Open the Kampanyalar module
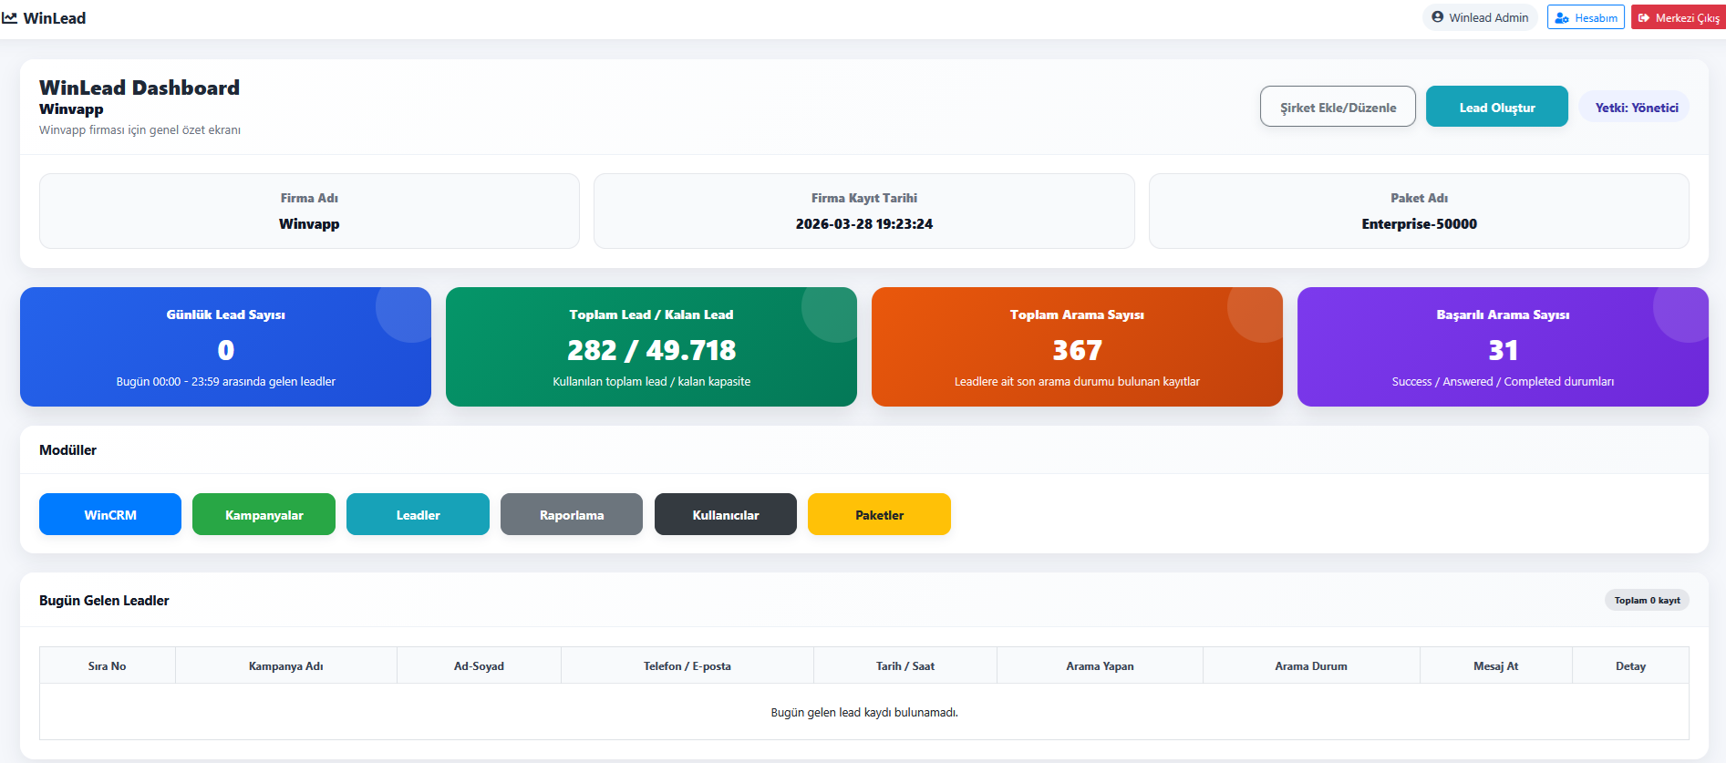The width and height of the screenshot is (1726, 763). point(264,514)
